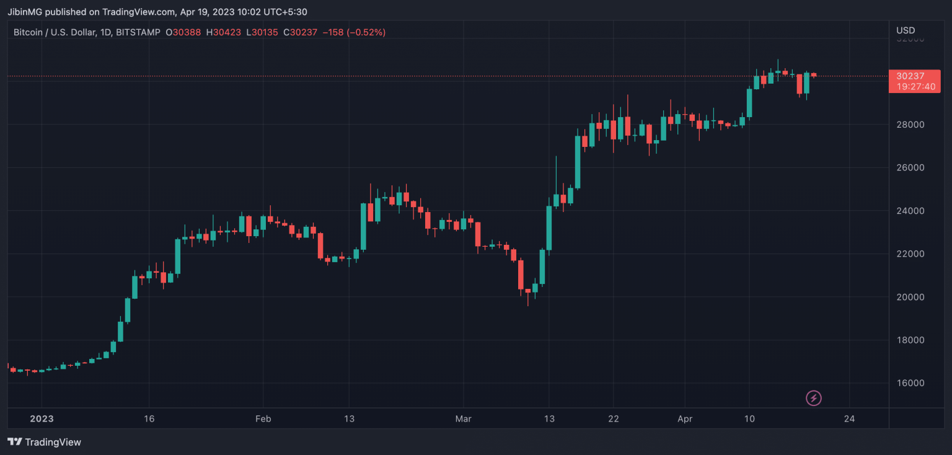
Task: Click the dotted current price line
Action: (x=434, y=76)
